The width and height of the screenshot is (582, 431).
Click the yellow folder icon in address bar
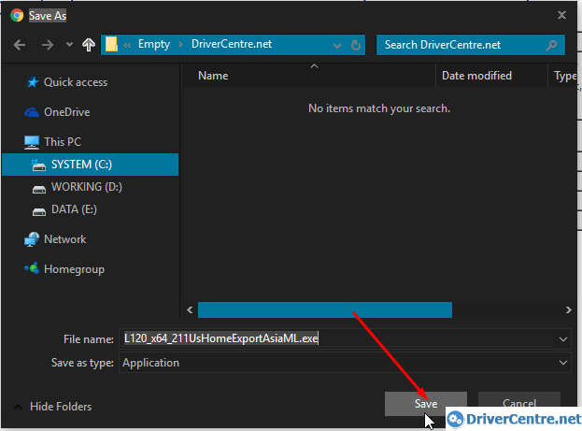click(x=111, y=44)
